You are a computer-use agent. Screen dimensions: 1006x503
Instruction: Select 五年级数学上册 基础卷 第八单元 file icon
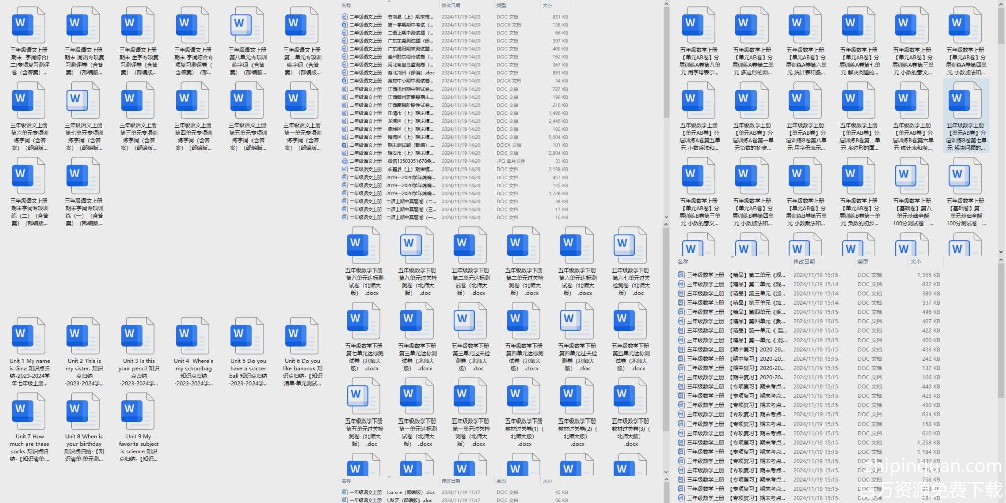coord(912,176)
